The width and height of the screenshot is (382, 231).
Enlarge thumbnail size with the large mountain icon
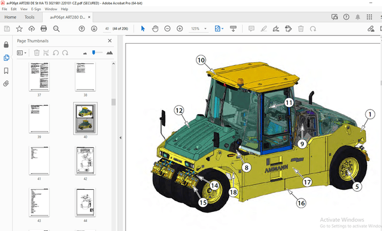(110, 53)
